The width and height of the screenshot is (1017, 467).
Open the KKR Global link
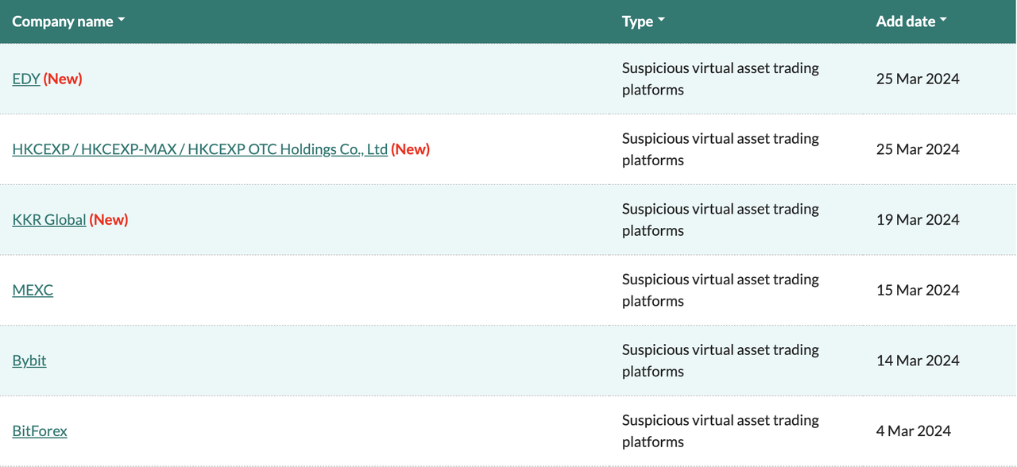click(49, 220)
